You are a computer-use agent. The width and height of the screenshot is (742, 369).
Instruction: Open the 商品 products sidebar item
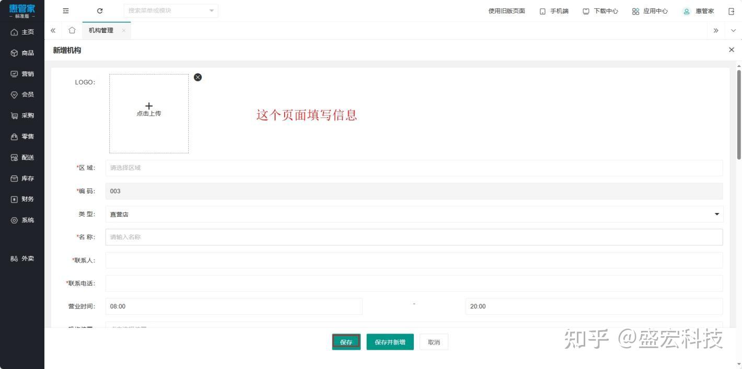tap(22, 53)
